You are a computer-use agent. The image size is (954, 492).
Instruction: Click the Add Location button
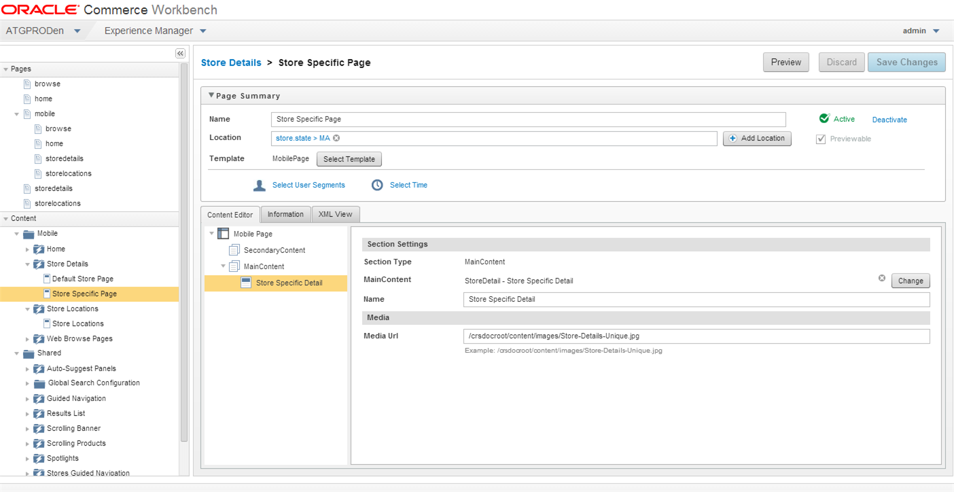coord(757,139)
